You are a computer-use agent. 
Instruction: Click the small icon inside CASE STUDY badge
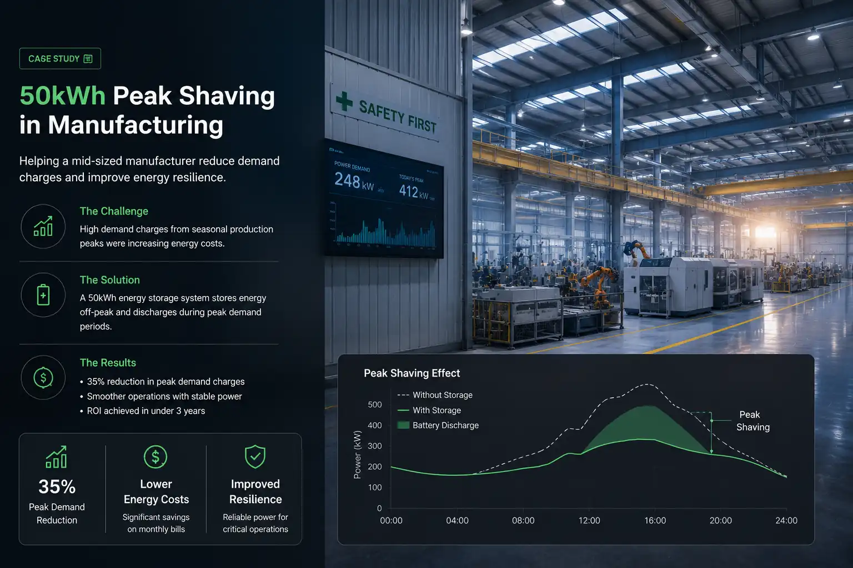pos(88,59)
